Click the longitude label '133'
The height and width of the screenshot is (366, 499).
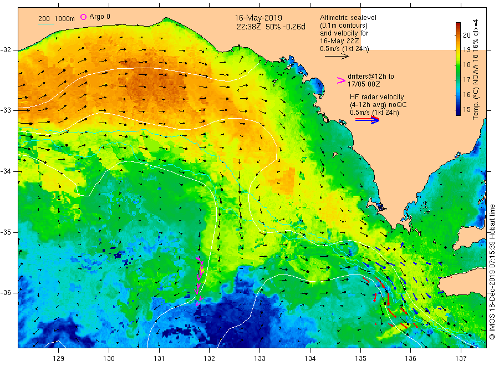(259, 359)
